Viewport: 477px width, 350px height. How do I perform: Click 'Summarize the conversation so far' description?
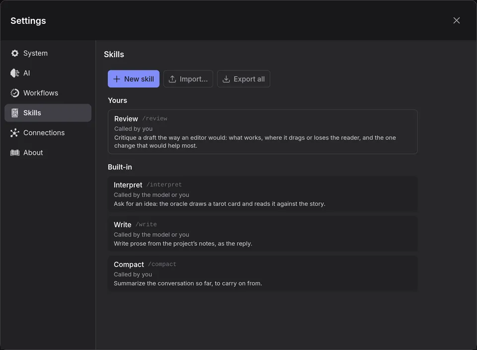[188, 283]
